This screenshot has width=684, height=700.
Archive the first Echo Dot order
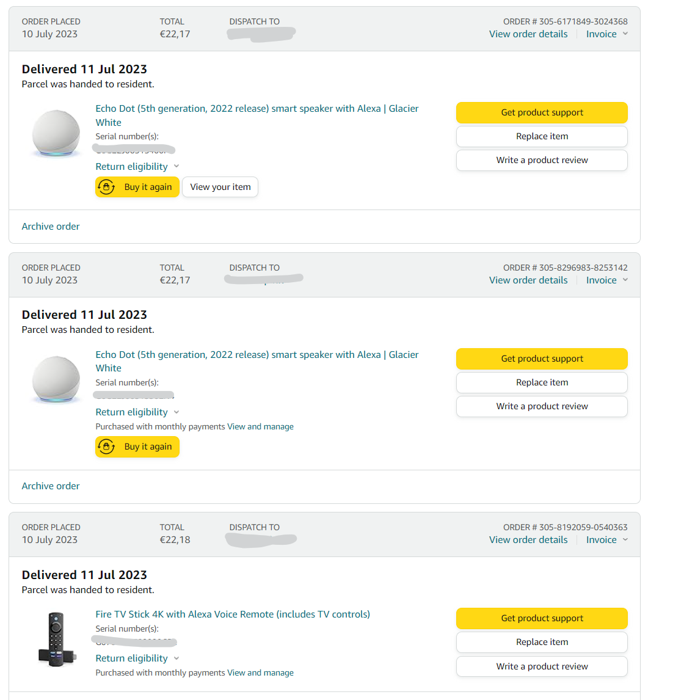51,227
